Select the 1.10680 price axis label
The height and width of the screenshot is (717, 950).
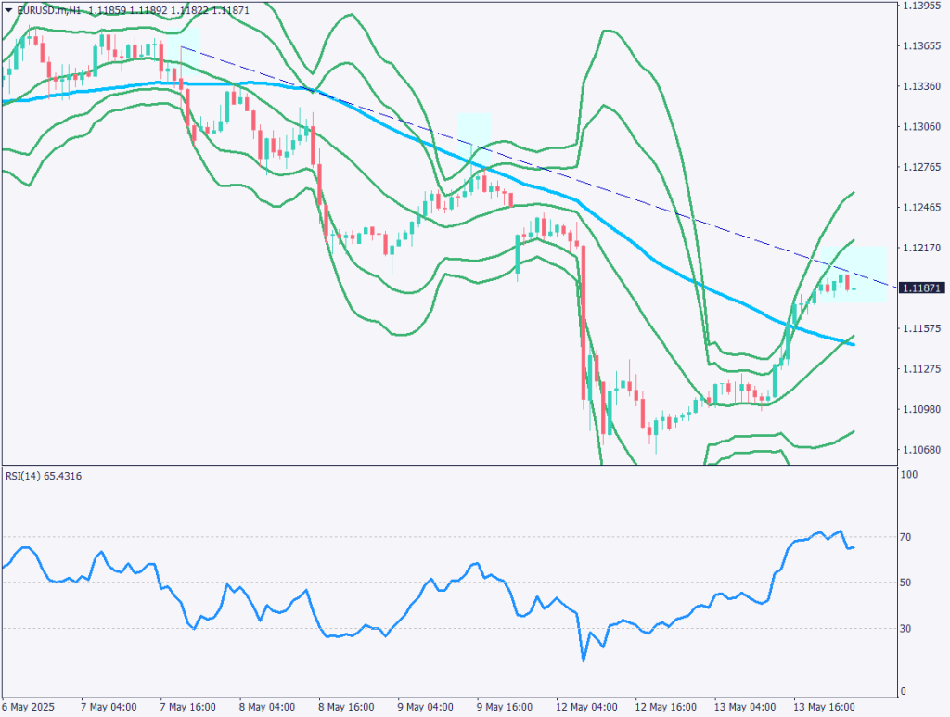click(x=921, y=450)
